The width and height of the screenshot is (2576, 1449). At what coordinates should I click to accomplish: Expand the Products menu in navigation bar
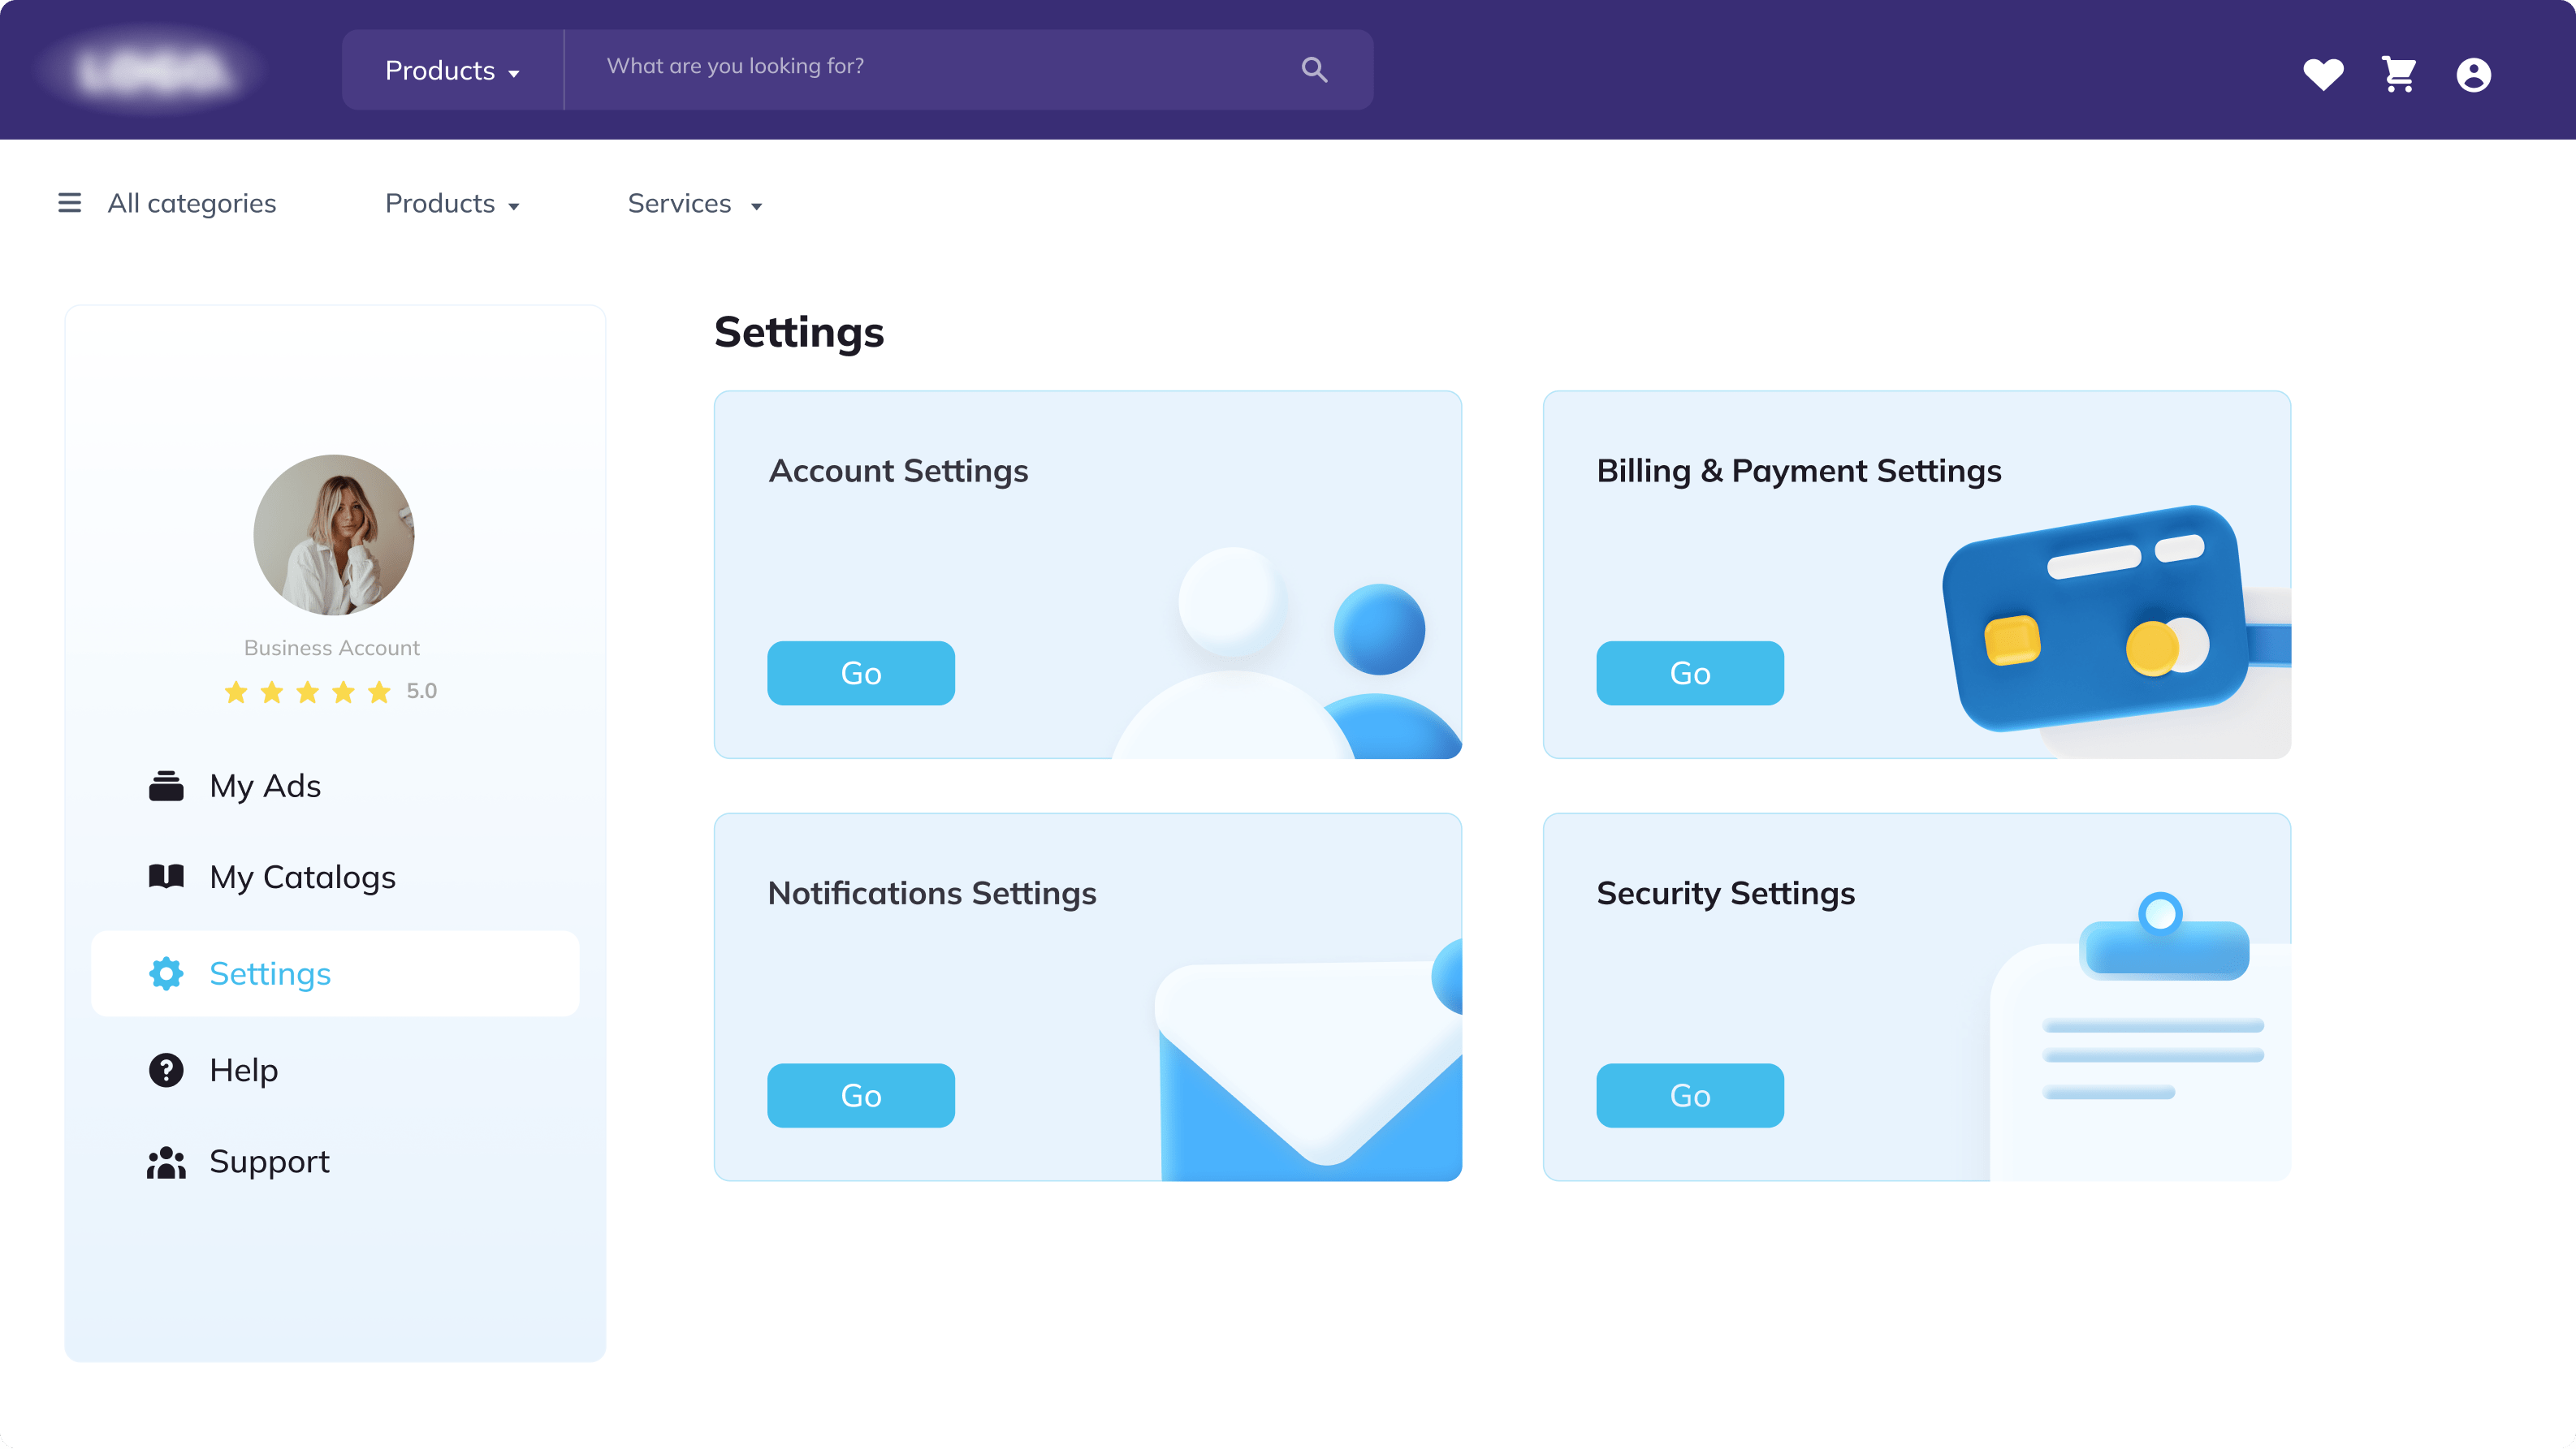tap(452, 204)
